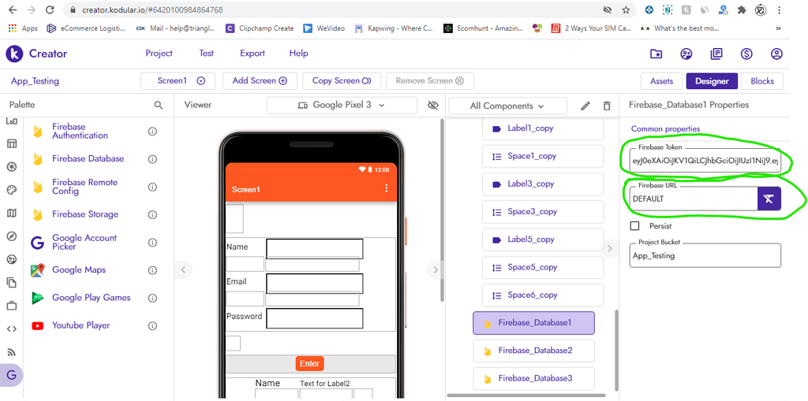808x401 pixels.
Task: Open the Export menu
Action: coord(252,54)
